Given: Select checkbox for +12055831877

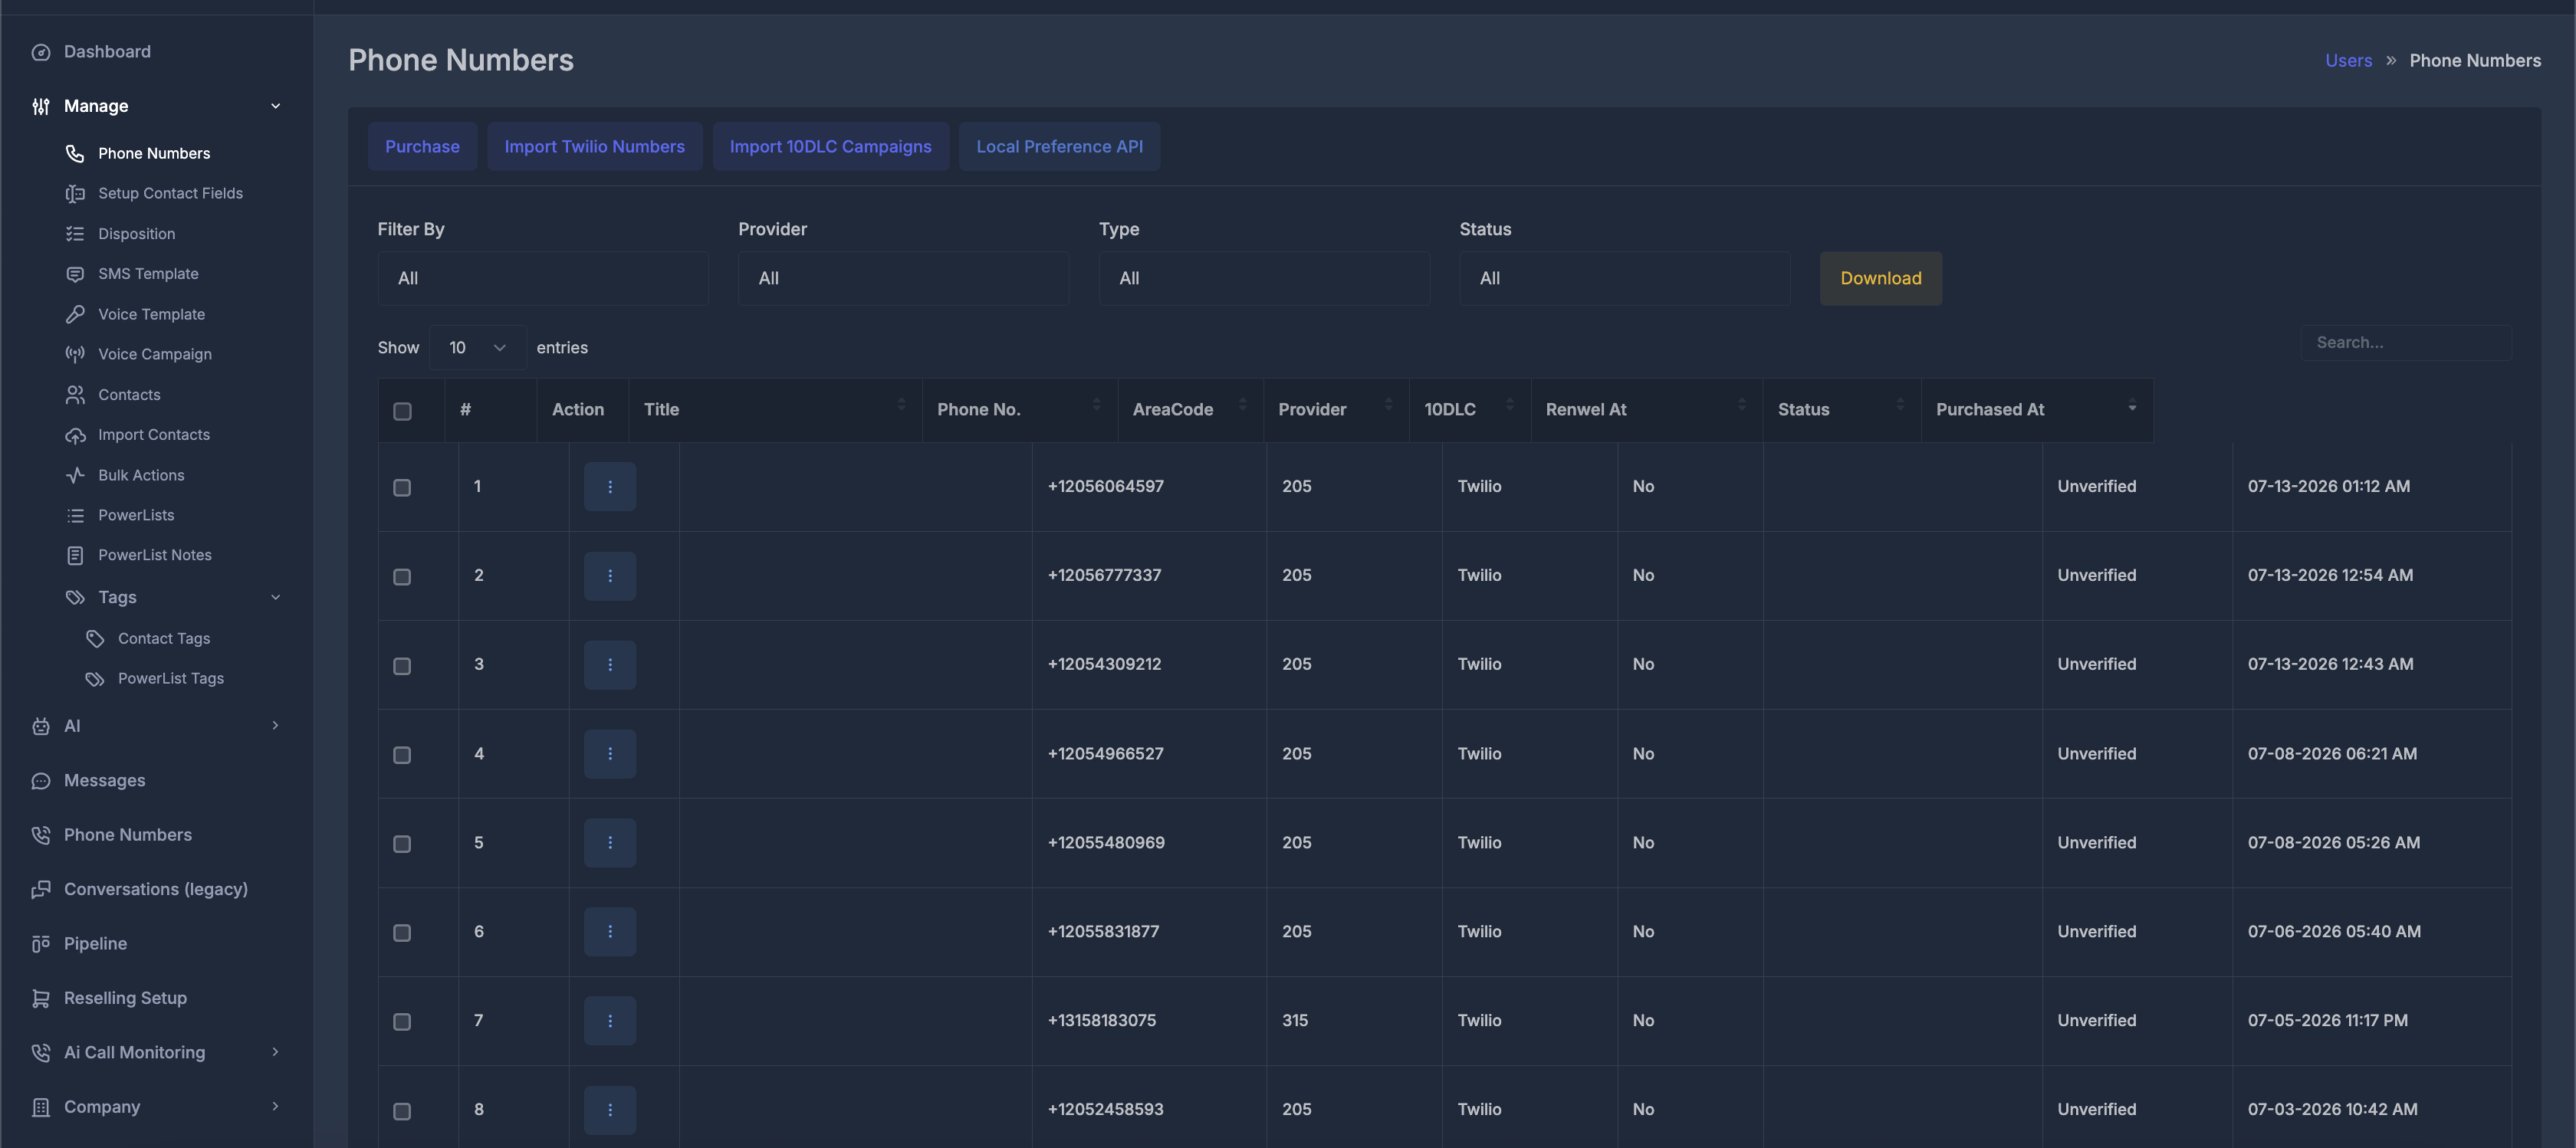Looking at the screenshot, I should pos(402,933).
